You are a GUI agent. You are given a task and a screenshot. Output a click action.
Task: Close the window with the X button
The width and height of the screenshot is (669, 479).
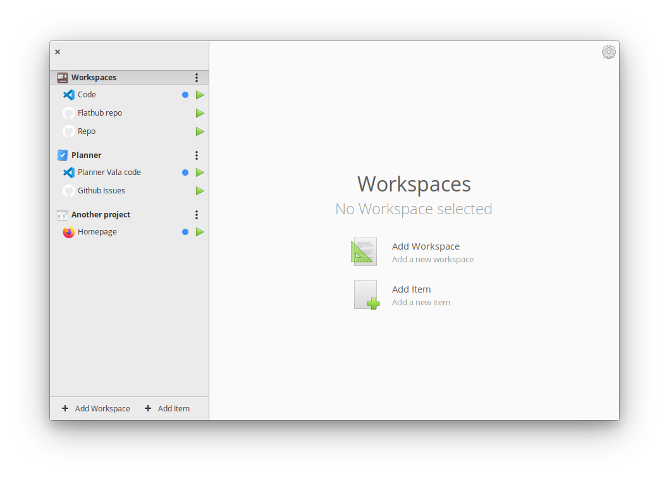tap(58, 52)
